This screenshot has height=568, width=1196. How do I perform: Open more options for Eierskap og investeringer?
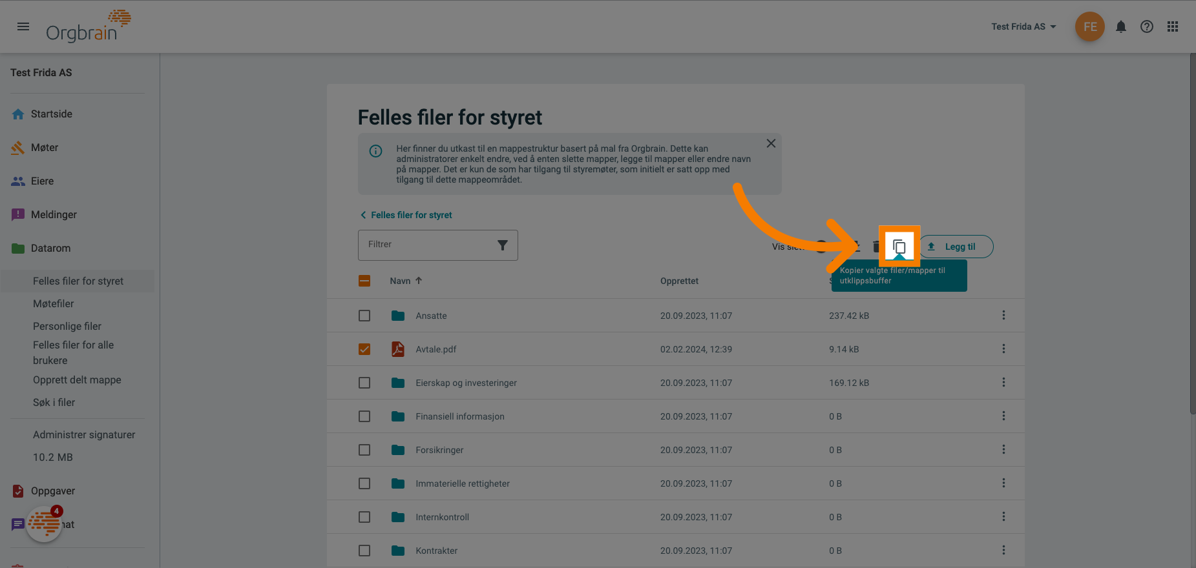click(1003, 382)
